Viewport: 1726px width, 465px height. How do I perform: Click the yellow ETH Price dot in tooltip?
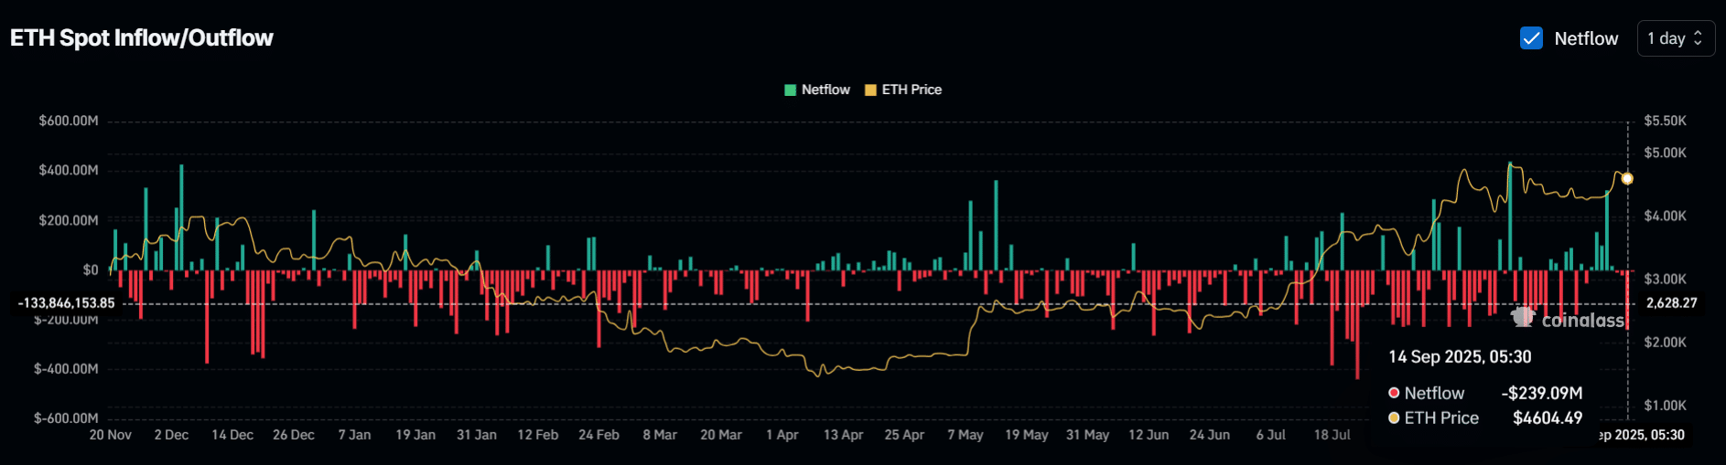point(1394,417)
